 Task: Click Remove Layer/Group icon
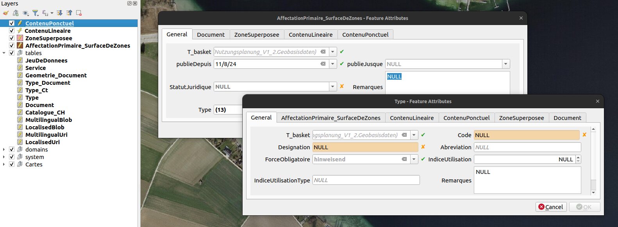point(79,13)
